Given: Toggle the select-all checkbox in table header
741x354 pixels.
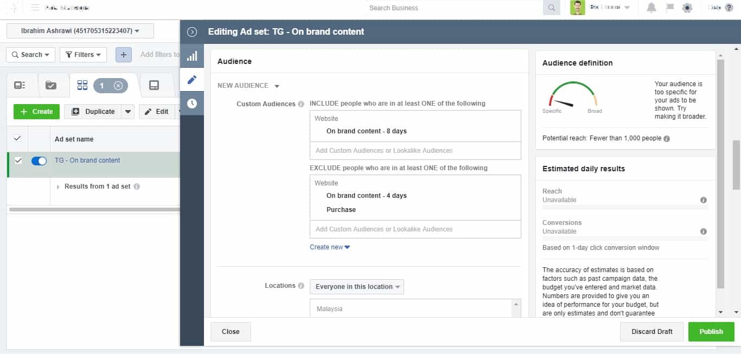Looking at the screenshot, I should [x=18, y=139].
